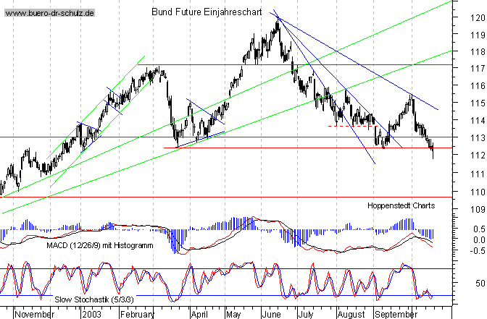Pick July on the date axis
This screenshot has height=319, width=487.
tap(309, 315)
